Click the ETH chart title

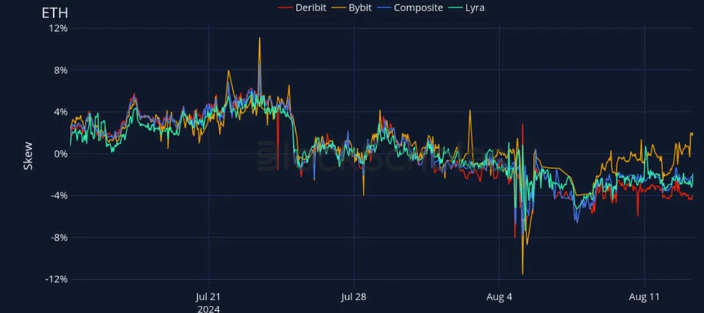click(55, 13)
